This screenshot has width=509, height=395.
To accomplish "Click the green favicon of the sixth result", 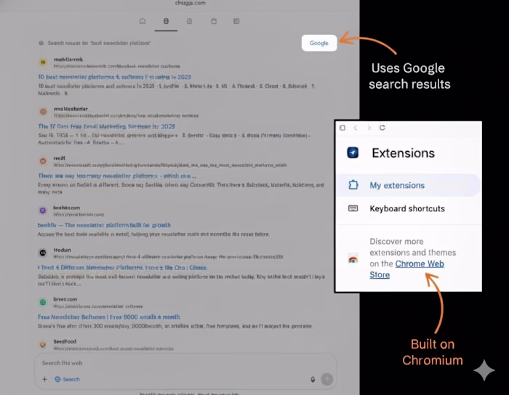I will [x=42, y=302].
